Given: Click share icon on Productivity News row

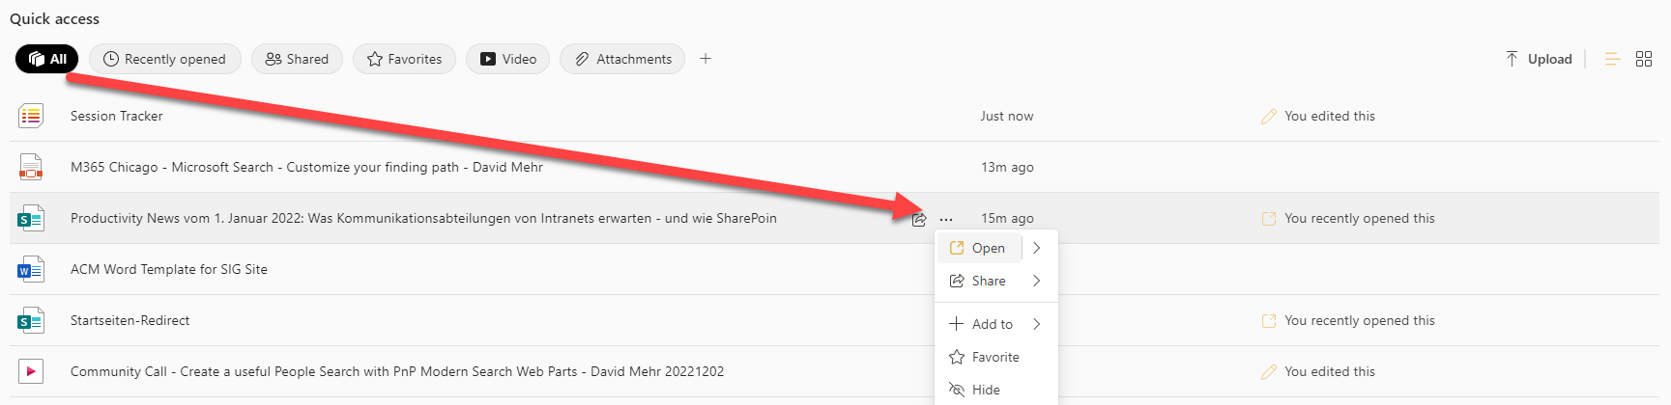Looking at the screenshot, I should coord(919,219).
